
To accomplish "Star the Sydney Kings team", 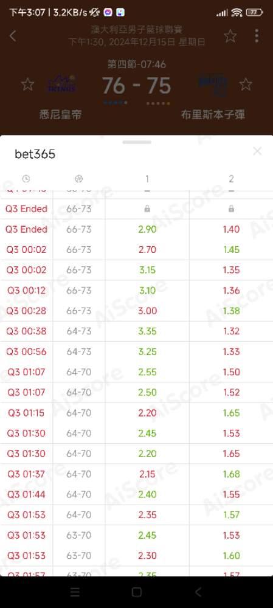I will coord(27,84).
